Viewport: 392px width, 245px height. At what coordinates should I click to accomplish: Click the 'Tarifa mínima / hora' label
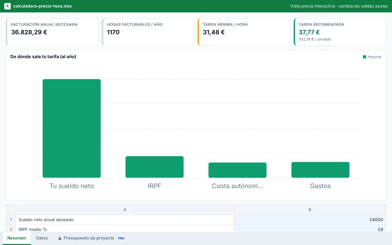225,24
